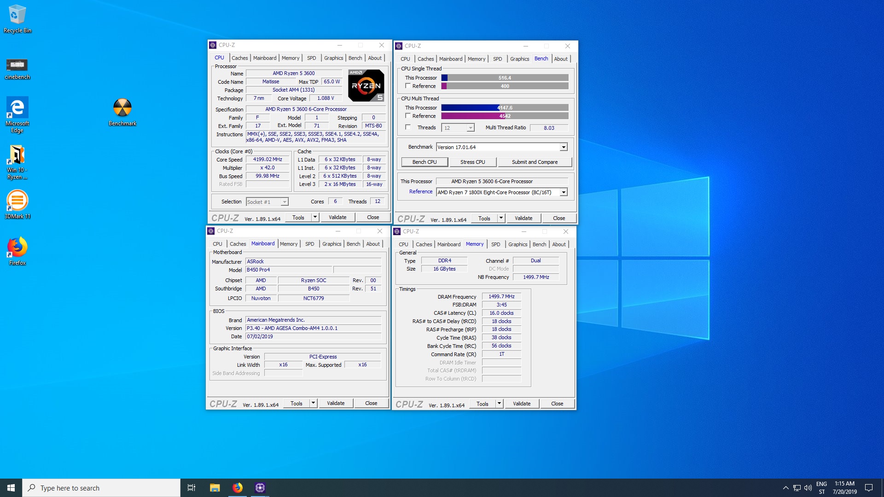The height and width of the screenshot is (497, 884).
Task: Open the Benchmark version dropdown
Action: [x=564, y=147]
